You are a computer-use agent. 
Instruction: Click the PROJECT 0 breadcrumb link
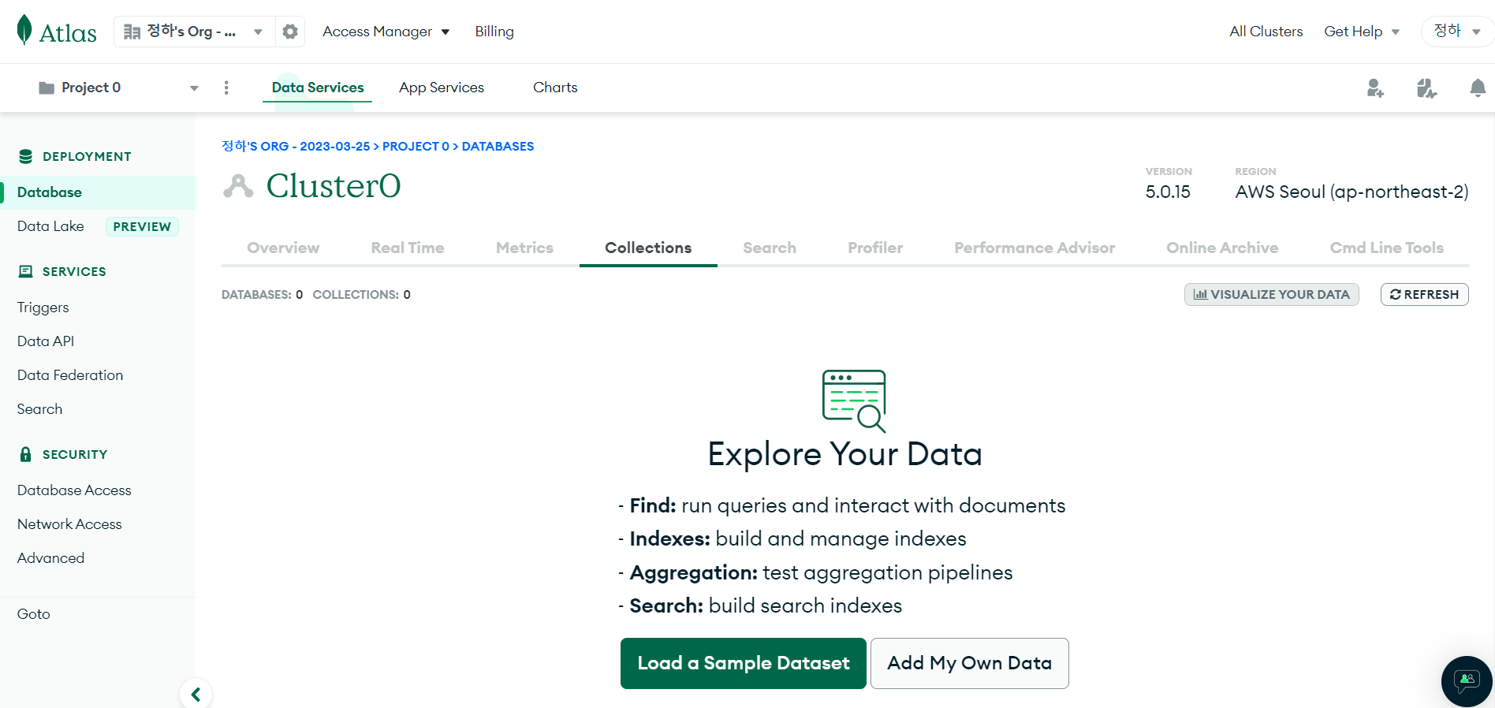tap(416, 147)
